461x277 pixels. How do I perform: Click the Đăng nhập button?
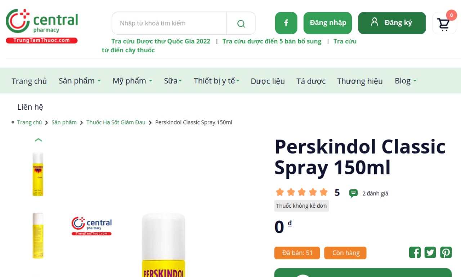point(328,23)
